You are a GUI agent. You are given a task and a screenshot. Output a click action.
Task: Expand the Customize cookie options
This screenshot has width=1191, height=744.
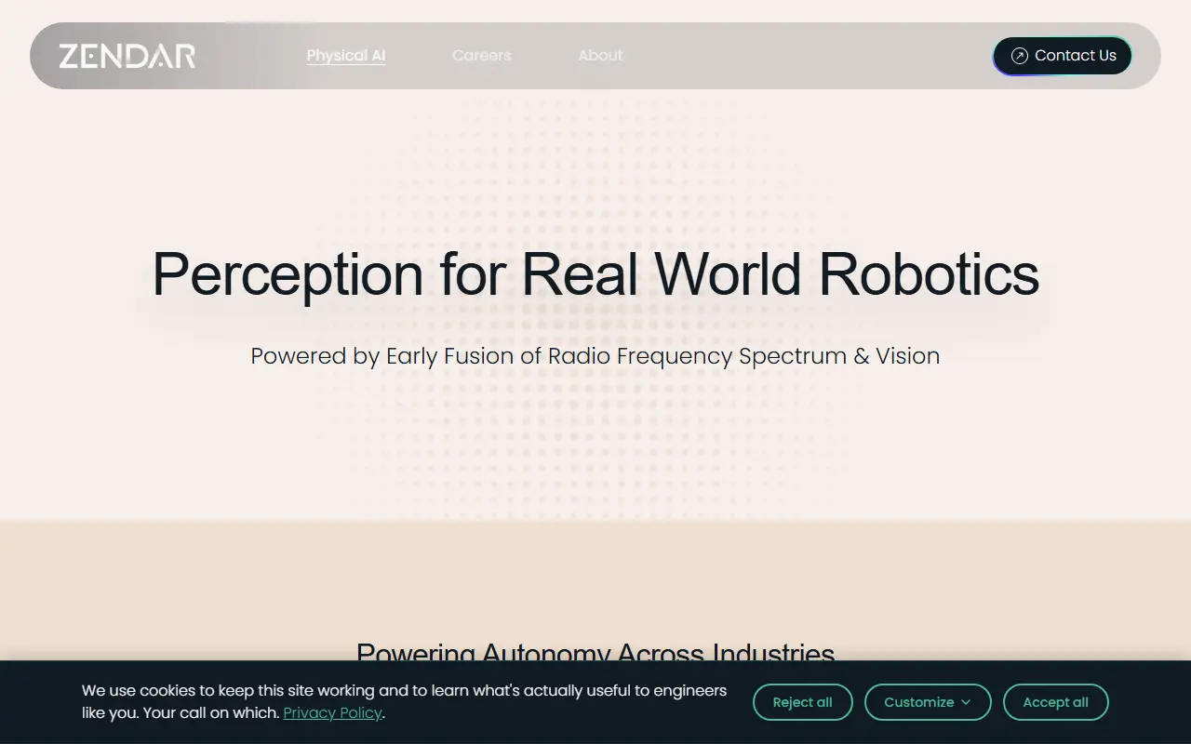(x=928, y=702)
